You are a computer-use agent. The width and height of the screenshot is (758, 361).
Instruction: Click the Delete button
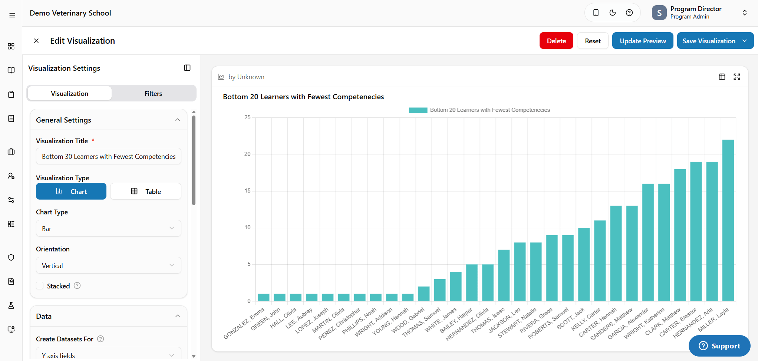556,41
